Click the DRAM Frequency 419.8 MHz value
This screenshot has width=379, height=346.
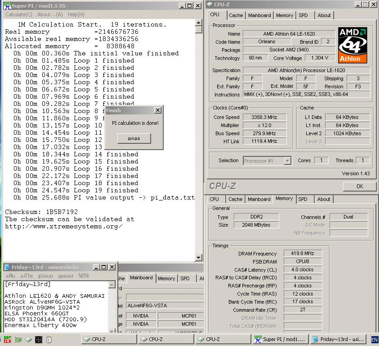point(303,254)
